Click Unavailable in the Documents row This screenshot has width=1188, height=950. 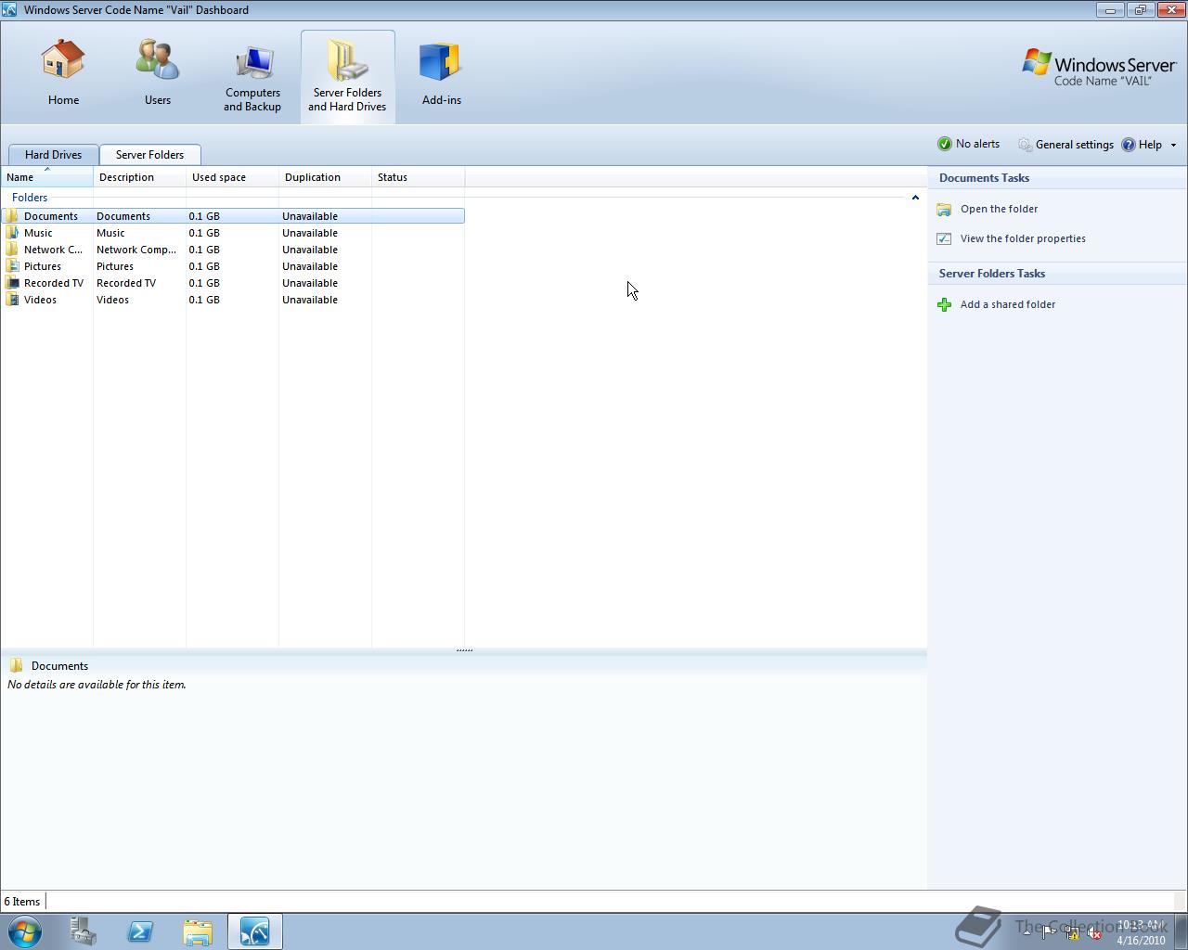point(310,216)
